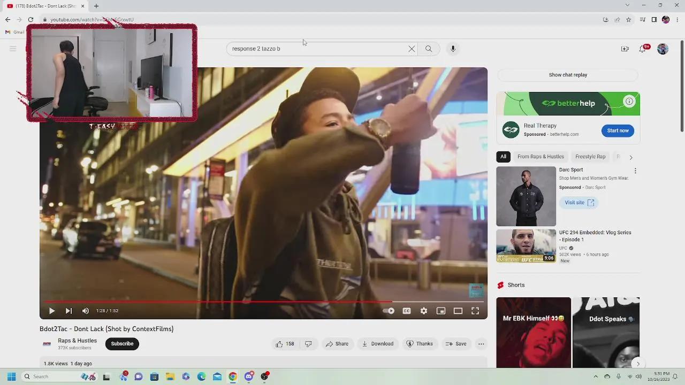Download the video

click(378, 344)
